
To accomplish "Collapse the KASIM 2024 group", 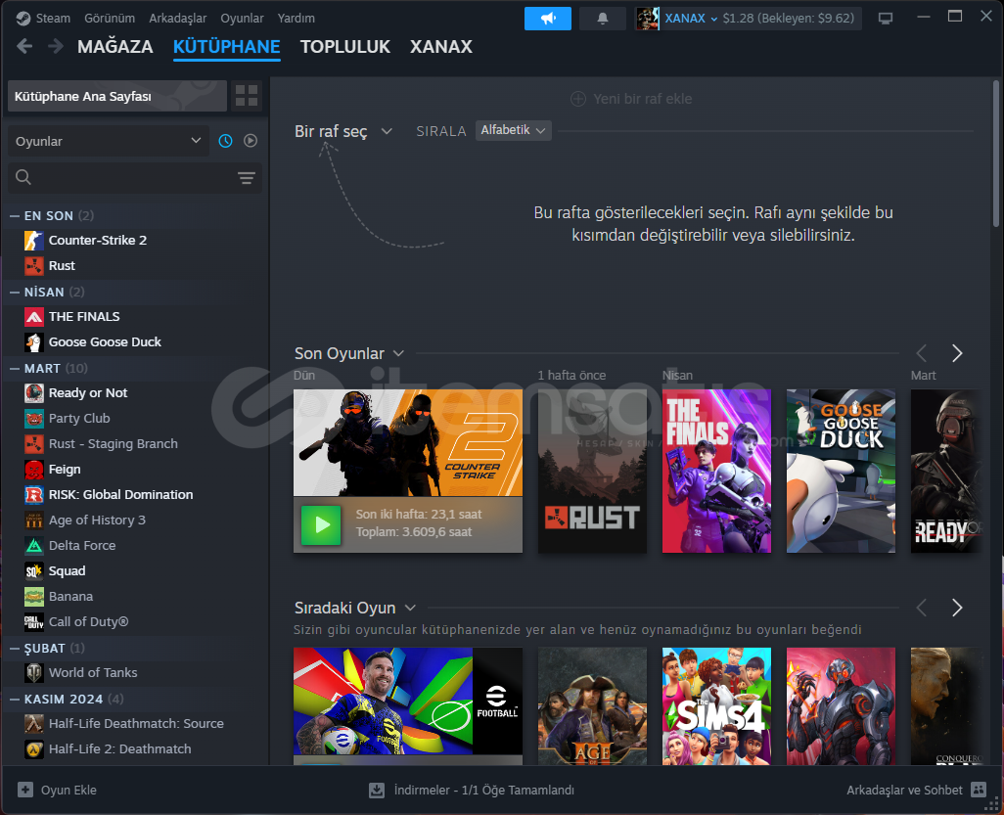I will (15, 700).
